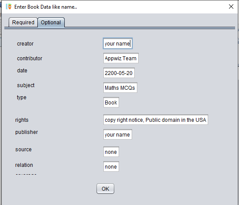
Task: Switch to the Required tab
Action: click(23, 23)
